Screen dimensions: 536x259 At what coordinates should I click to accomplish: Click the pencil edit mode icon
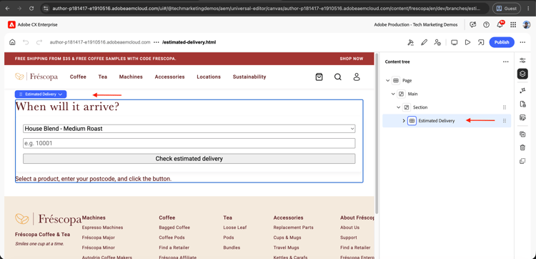coord(425,42)
